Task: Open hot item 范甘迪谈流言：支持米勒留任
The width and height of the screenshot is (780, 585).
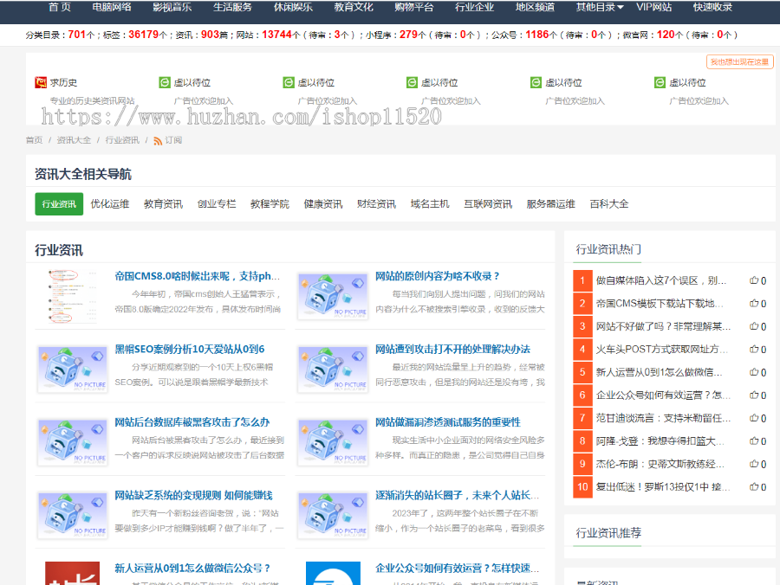Action: 663,418
